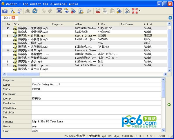Click the Paste clipboard icon
This screenshot has width=174, height=139.
click(112, 11)
